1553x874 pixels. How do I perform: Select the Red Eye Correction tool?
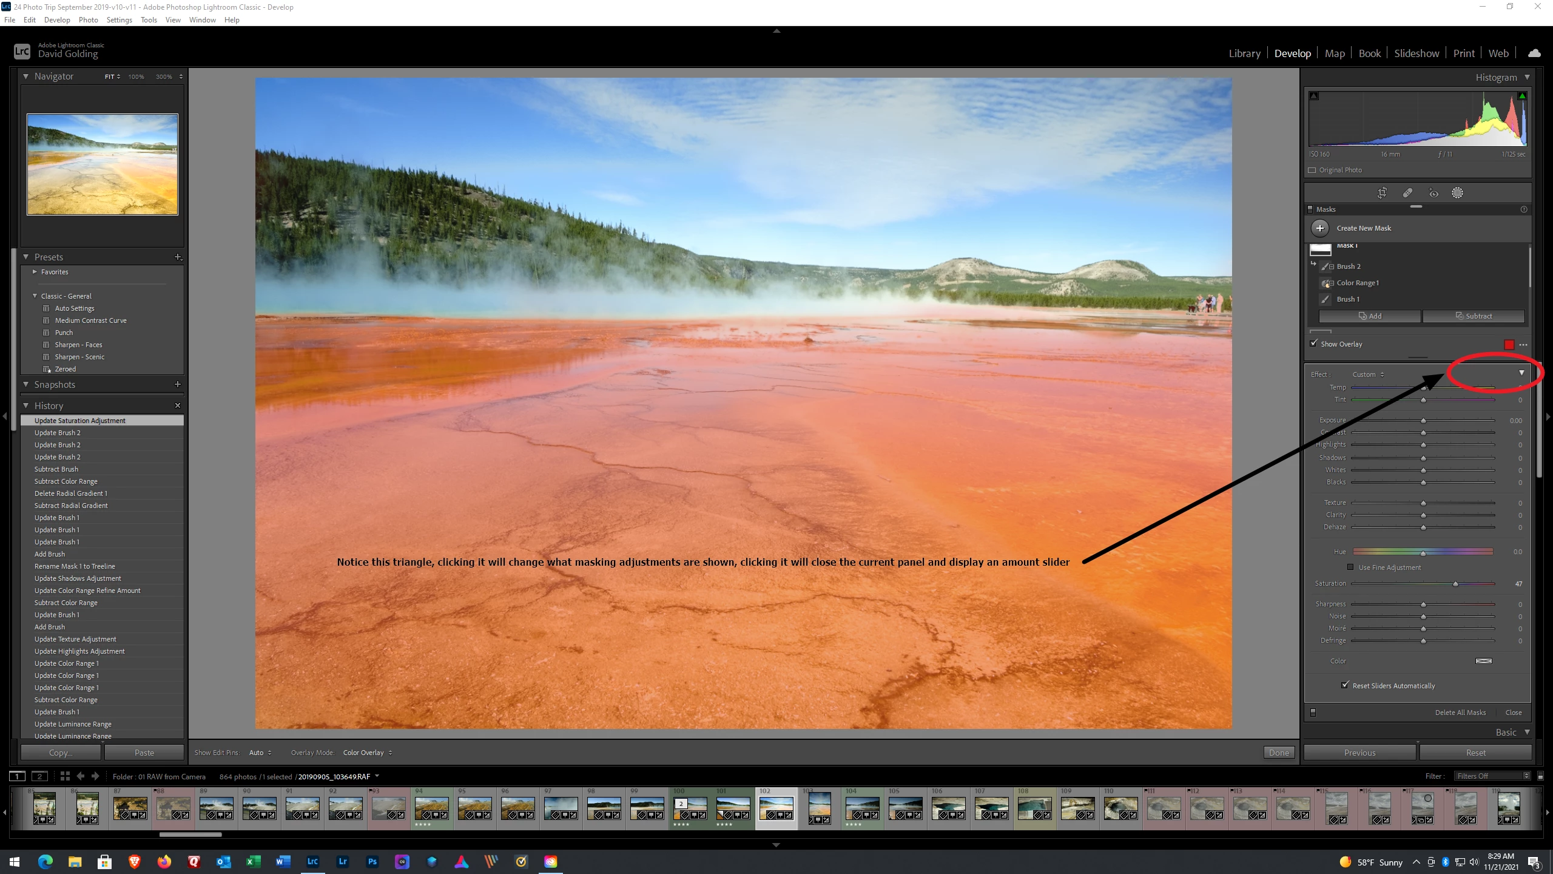(x=1433, y=193)
